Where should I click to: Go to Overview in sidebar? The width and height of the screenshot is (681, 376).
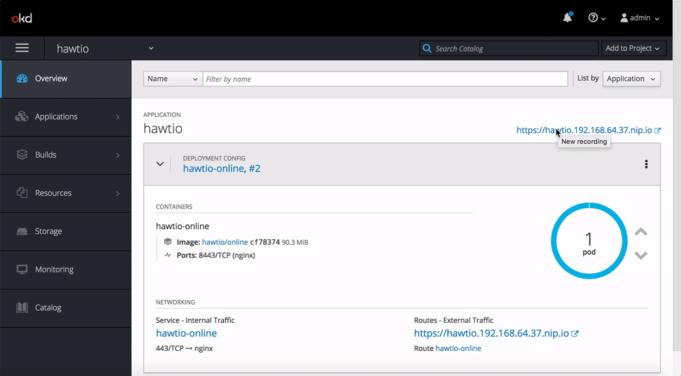click(66, 78)
